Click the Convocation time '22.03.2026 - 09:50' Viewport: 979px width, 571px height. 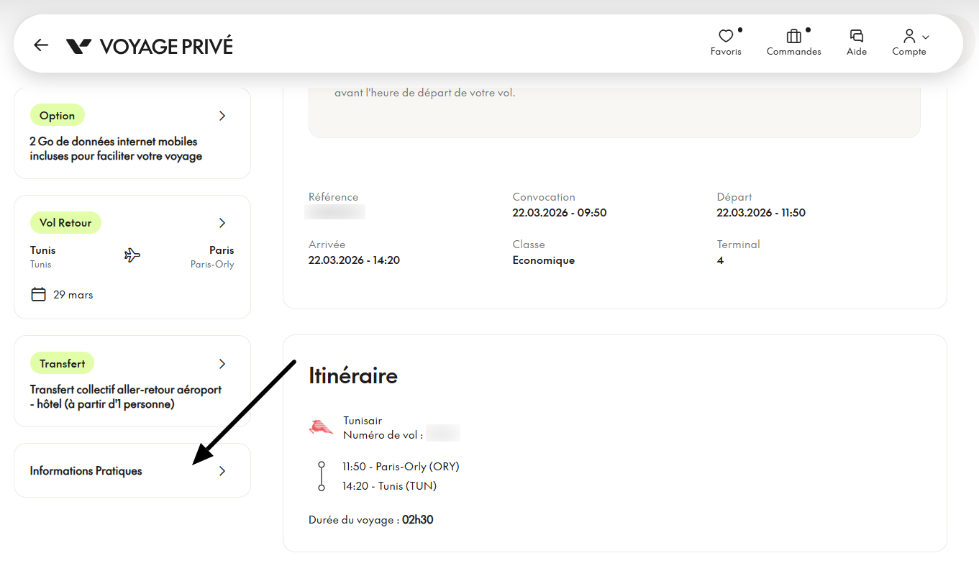click(x=560, y=213)
